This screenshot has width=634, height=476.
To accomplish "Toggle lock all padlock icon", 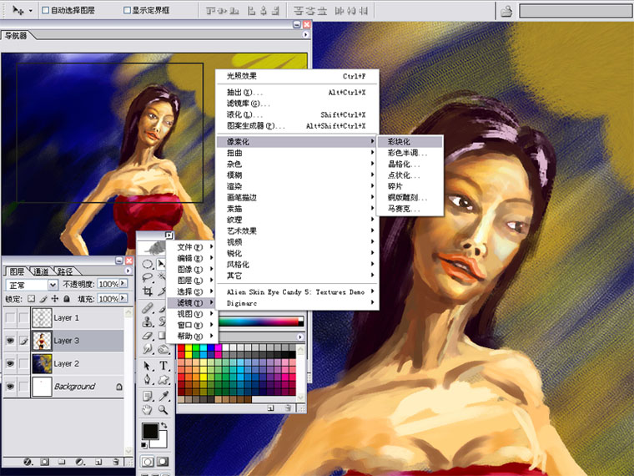I will pos(67,299).
